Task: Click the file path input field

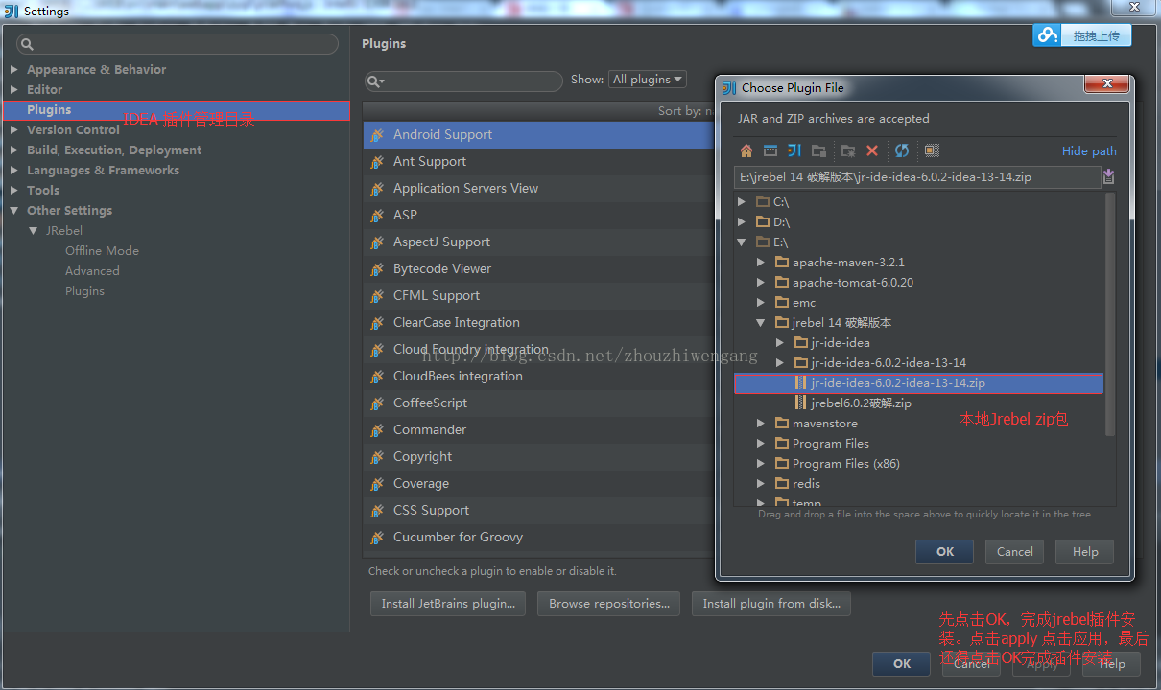Action: point(918,176)
